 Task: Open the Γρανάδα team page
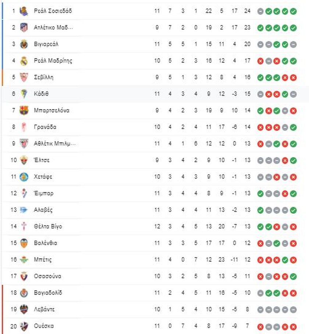click(45, 127)
